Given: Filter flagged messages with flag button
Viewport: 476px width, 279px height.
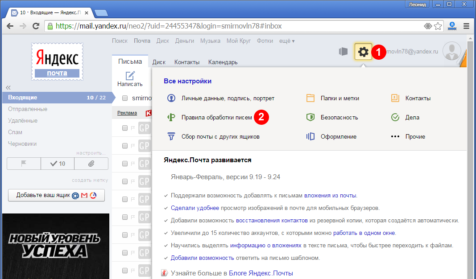Looking at the screenshot, I should click(x=24, y=164).
